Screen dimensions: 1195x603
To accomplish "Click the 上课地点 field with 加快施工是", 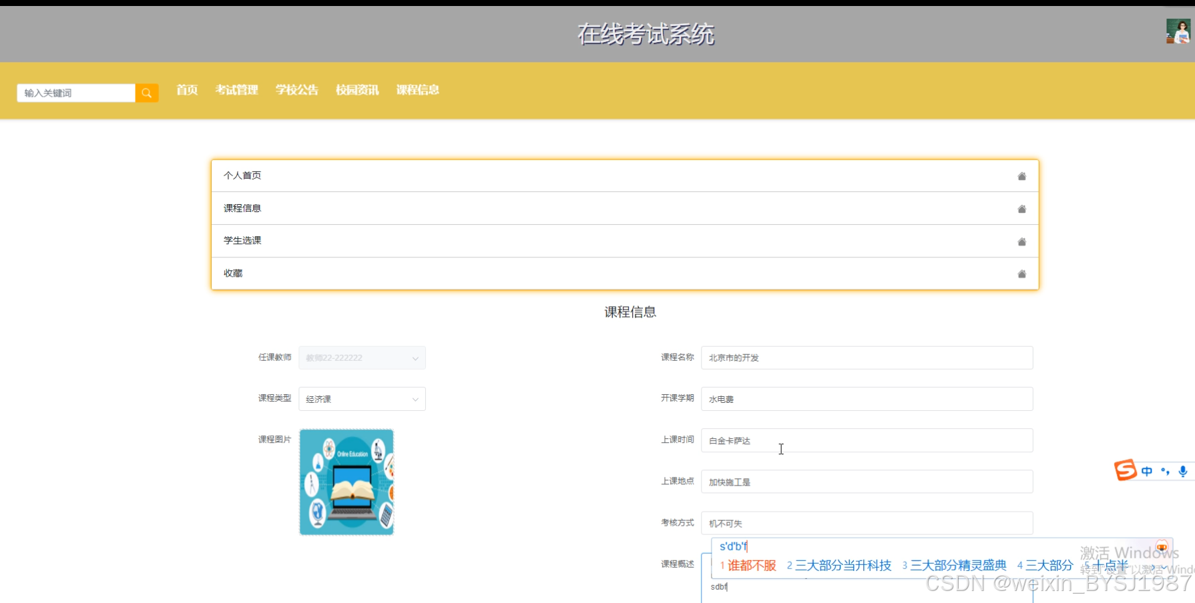I will tap(867, 482).
